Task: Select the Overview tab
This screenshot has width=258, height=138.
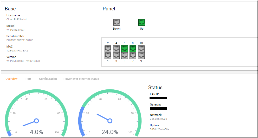Action: 11,79
